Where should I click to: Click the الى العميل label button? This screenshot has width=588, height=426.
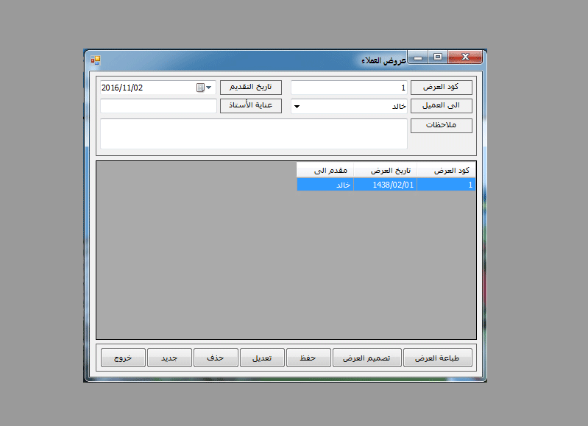[441, 106]
